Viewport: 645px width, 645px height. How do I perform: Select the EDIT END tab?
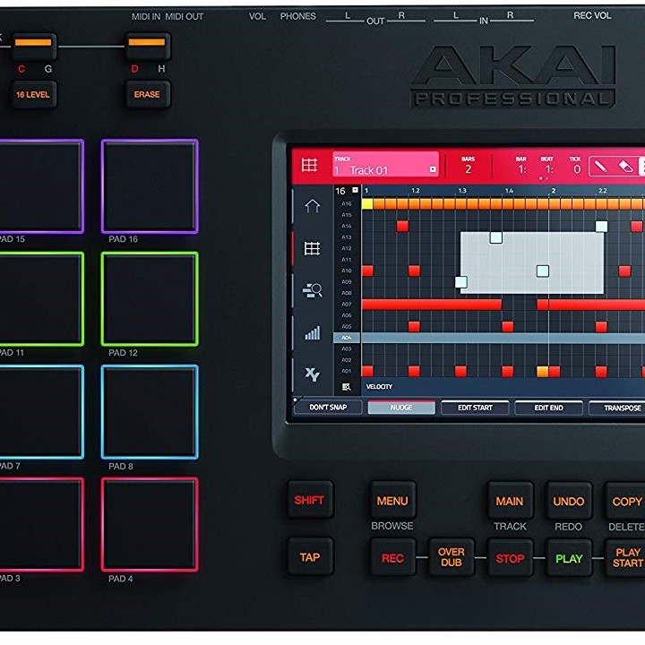tap(549, 408)
